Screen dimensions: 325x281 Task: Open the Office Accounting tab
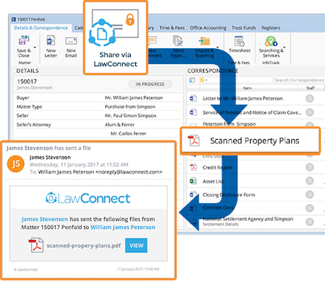[208, 28]
